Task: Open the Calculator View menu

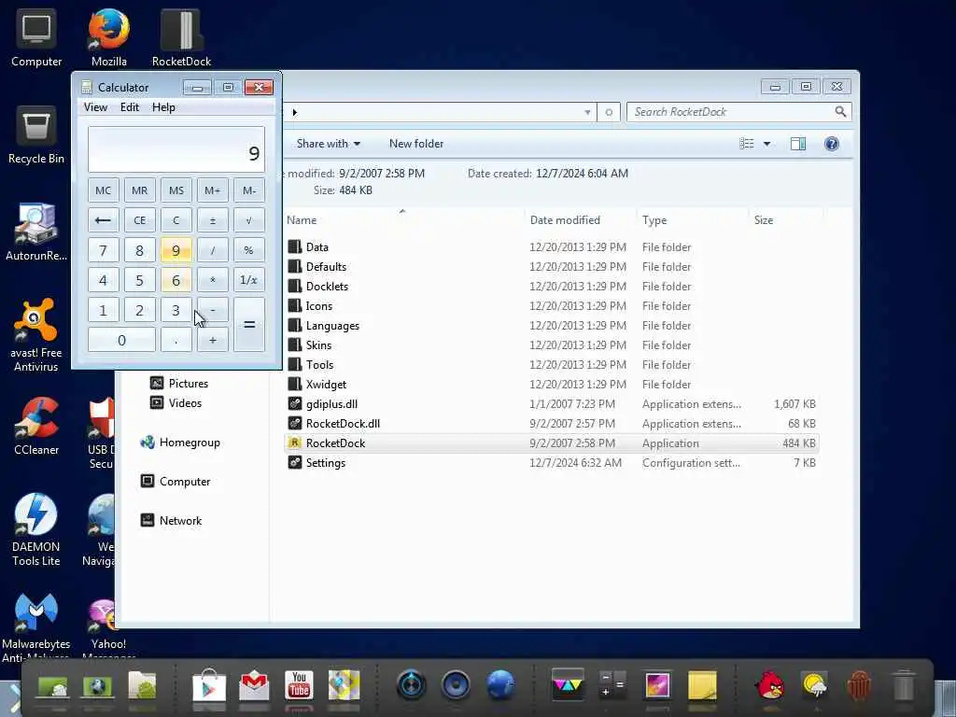Action: click(x=96, y=107)
